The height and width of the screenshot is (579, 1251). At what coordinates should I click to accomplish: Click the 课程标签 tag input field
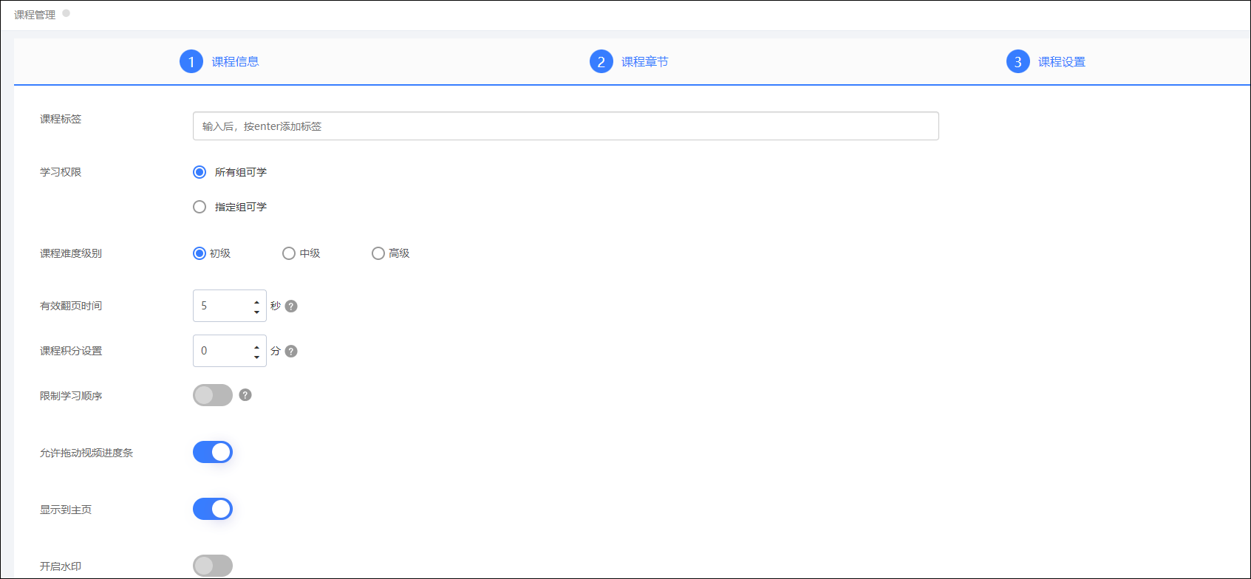565,126
